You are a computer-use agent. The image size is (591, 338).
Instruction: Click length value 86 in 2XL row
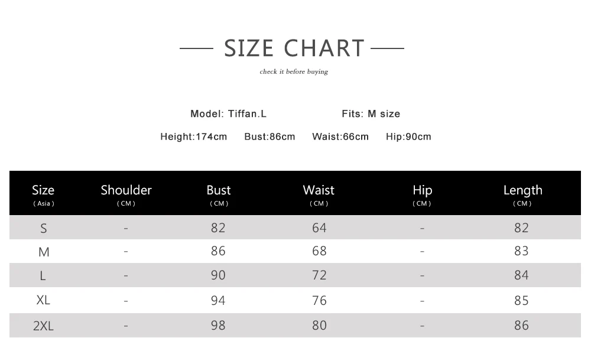click(x=522, y=325)
